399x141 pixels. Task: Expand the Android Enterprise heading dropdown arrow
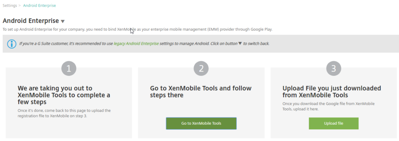[63, 21]
